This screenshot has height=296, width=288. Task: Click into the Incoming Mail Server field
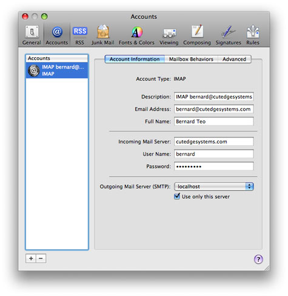[x=214, y=142]
